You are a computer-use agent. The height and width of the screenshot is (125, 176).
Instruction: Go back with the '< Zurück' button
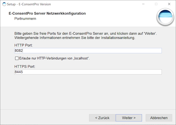(102, 118)
